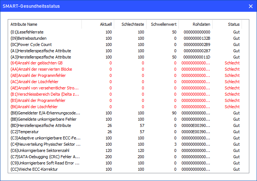This screenshot has height=181, width=257.
Task: Click raw data value 0000000002B9
Action: coord(197,45)
